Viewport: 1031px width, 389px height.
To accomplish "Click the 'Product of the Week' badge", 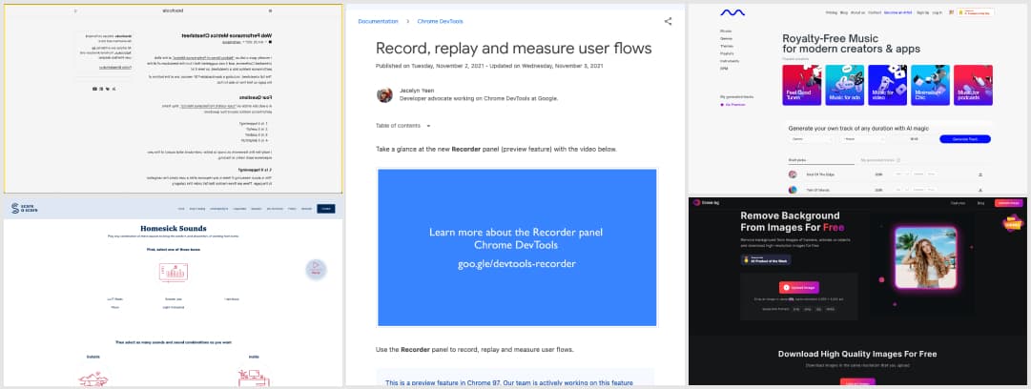I will tap(765, 259).
